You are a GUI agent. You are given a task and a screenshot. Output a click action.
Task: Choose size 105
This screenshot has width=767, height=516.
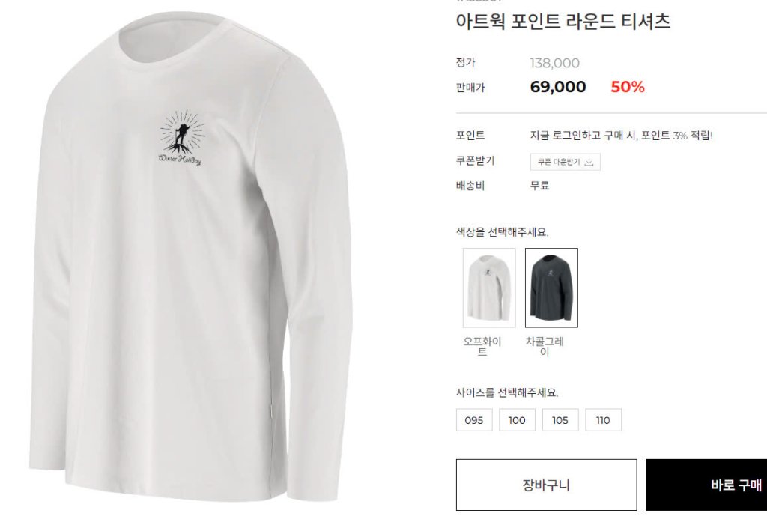tap(560, 420)
